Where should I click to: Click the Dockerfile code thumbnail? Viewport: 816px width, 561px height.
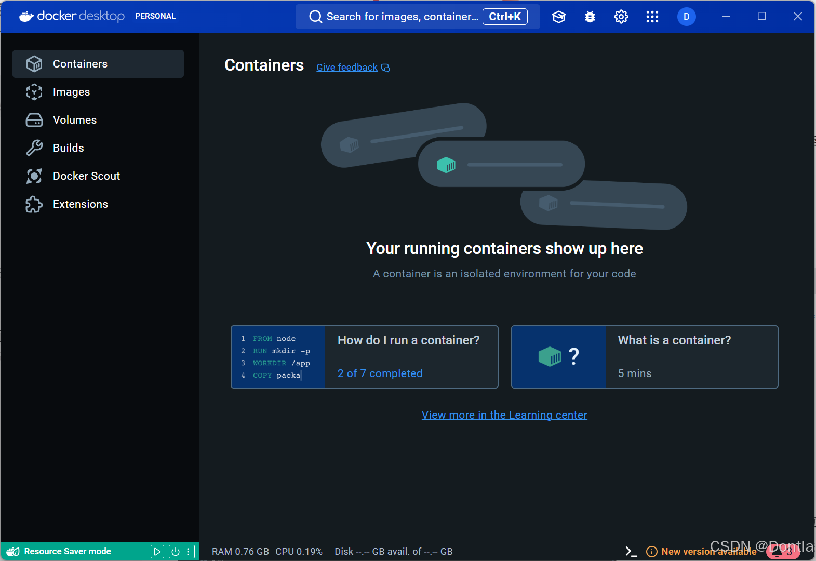click(278, 357)
